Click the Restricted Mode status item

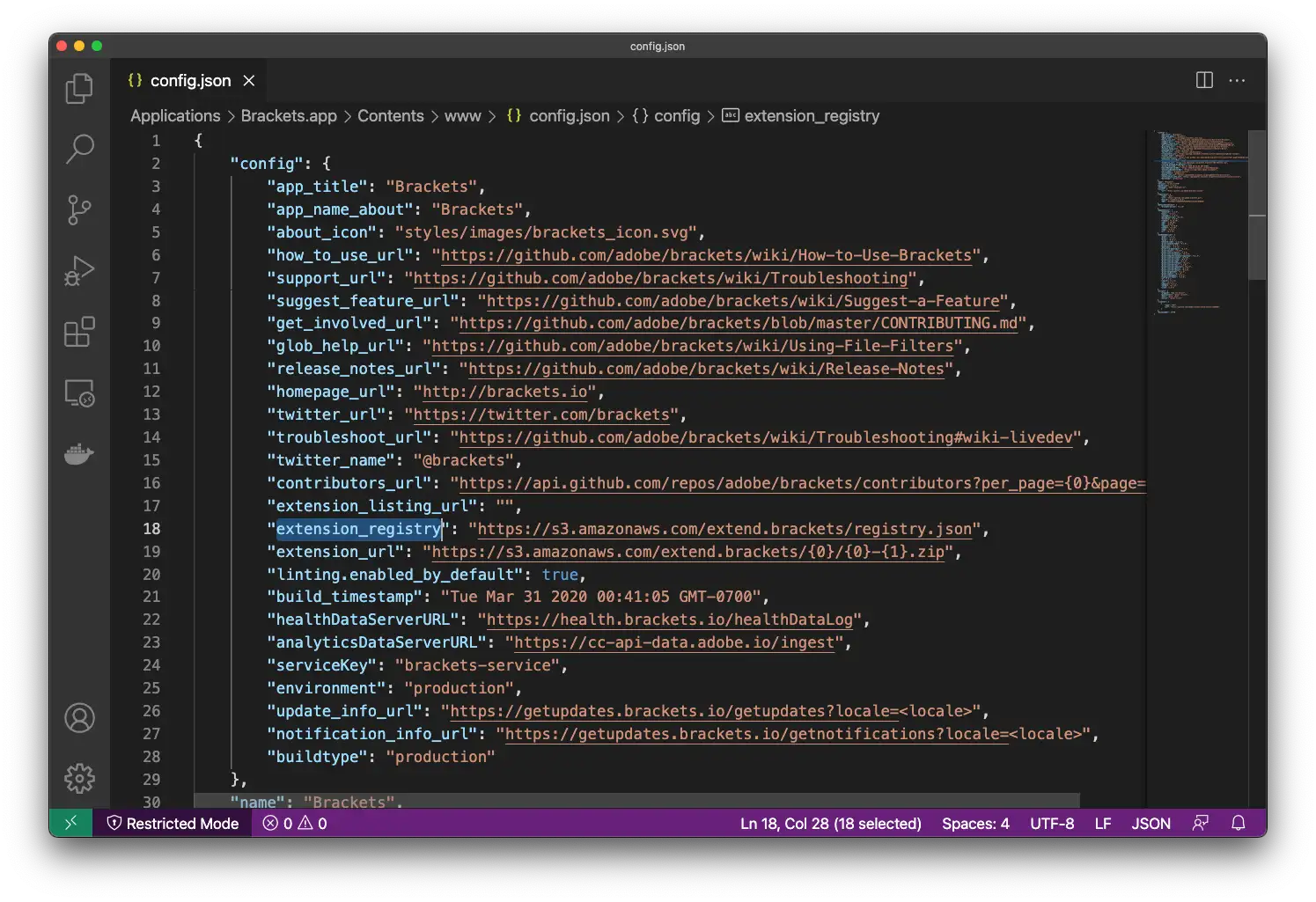[x=173, y=823]
